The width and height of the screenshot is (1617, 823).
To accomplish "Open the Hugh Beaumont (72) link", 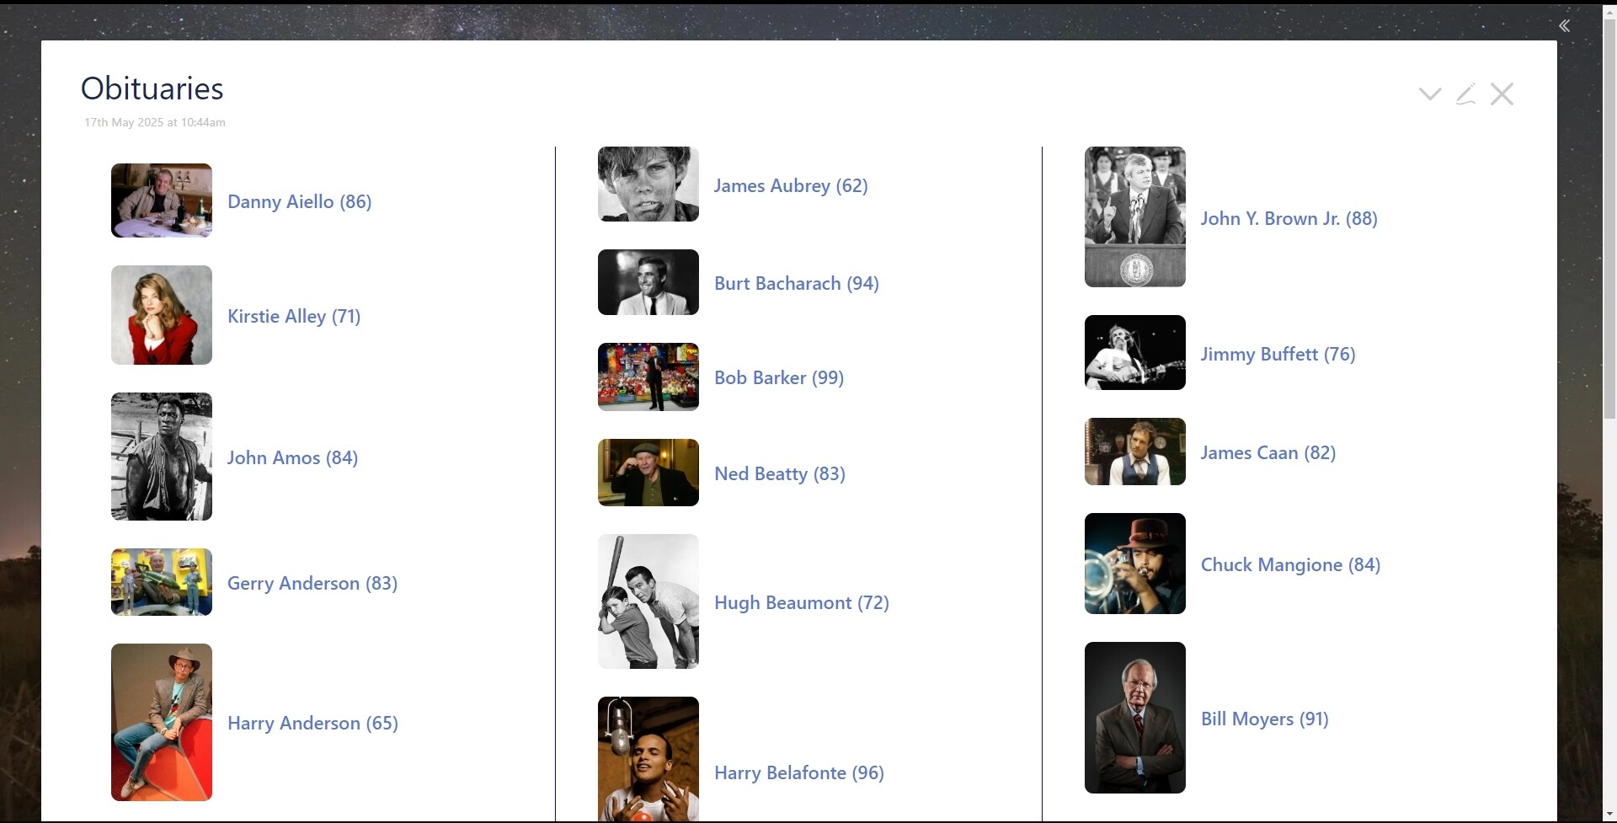I will click(802, 602).
